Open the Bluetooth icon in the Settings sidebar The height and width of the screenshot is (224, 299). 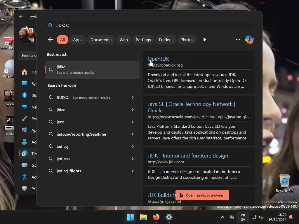pyautogui.click(x=25, y=95)
